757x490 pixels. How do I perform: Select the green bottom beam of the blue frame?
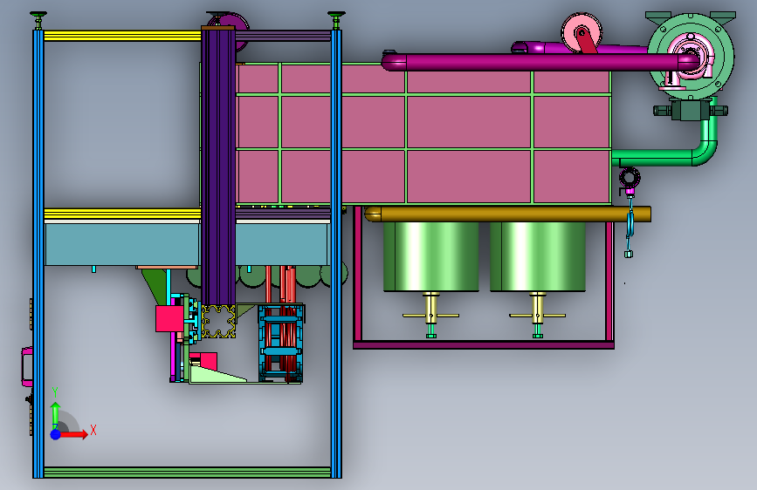(x=188, y=473)
